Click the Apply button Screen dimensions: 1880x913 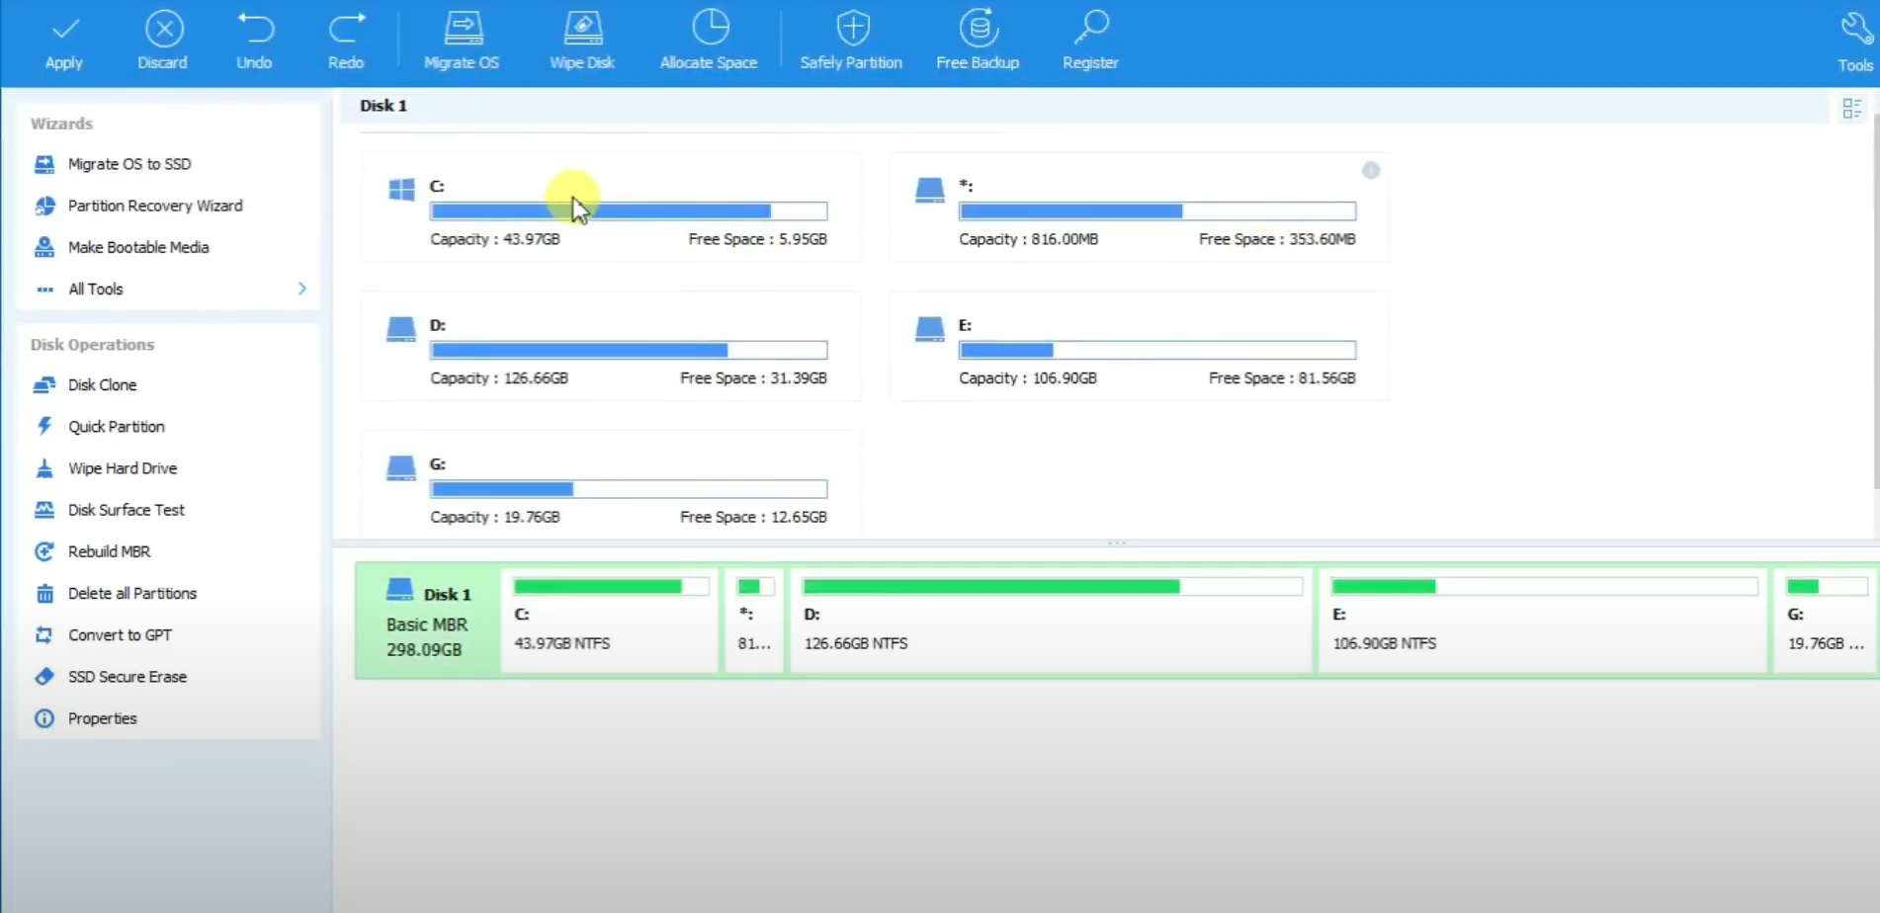63,40
